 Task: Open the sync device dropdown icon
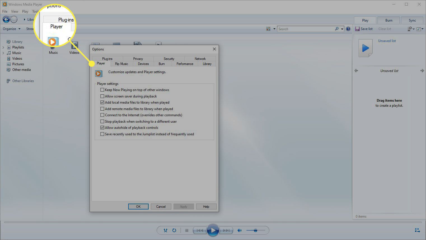[x=411, y=29]
